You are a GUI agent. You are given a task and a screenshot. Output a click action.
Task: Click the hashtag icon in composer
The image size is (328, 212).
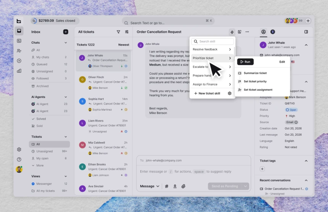167,186
